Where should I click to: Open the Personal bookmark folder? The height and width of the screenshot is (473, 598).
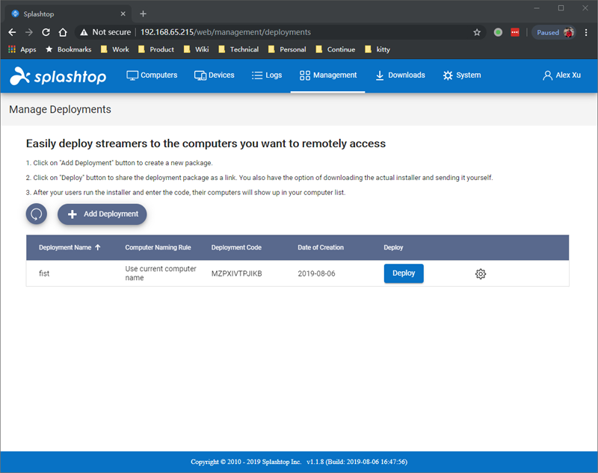[x=287, y=49]
